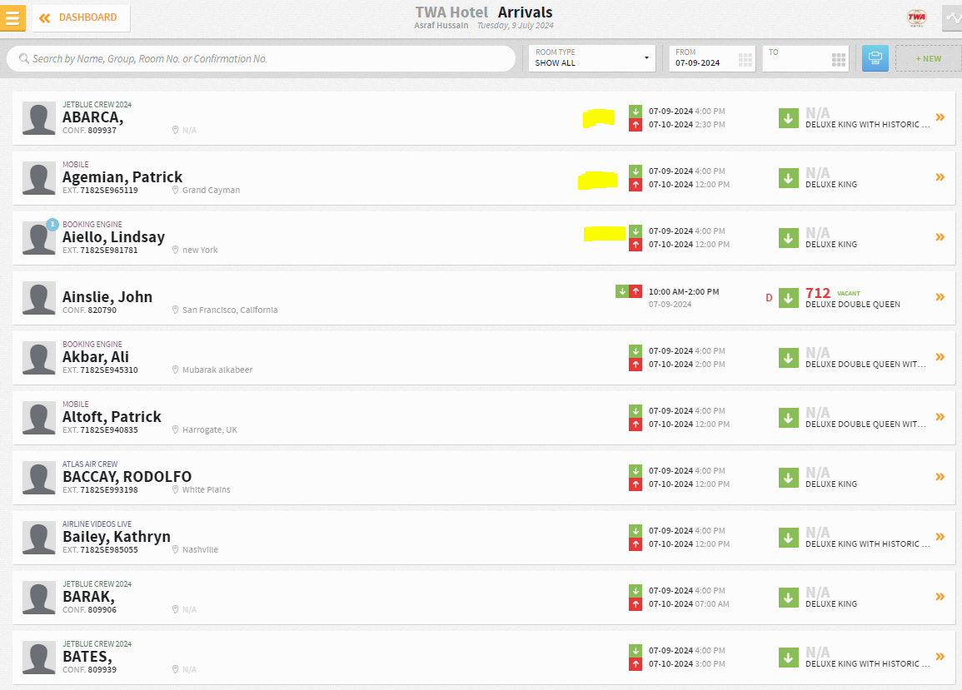The image size is (962, 690).
Task: Expand Agemian, Patrick row chevron
Action: coord(940,177)
